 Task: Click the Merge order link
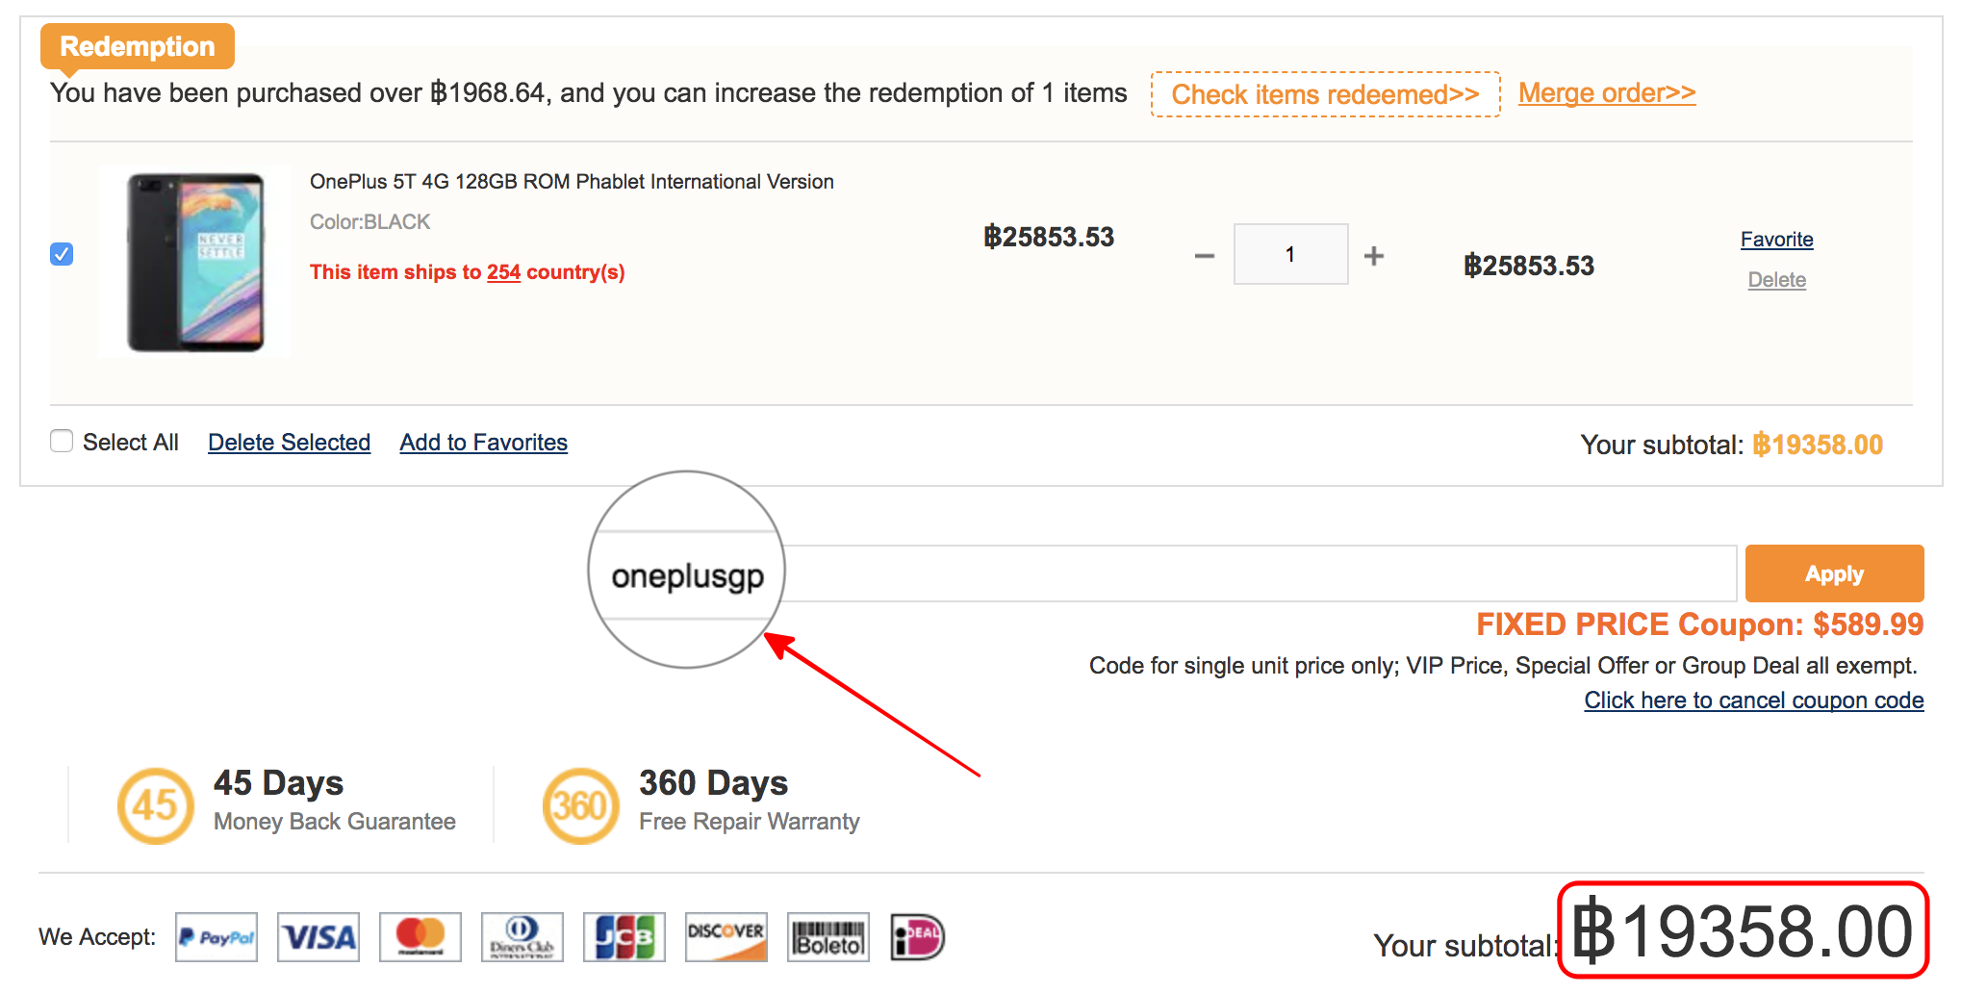[x=1607, y=93]
